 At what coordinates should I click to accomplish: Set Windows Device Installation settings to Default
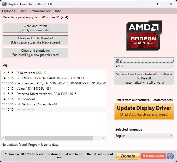tap(144, 78)
